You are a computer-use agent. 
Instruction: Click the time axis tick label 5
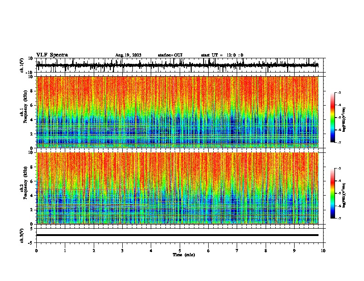click(x=180, y=251)
